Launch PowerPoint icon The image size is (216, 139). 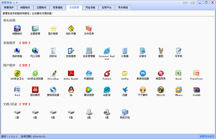tap(196, 73)
